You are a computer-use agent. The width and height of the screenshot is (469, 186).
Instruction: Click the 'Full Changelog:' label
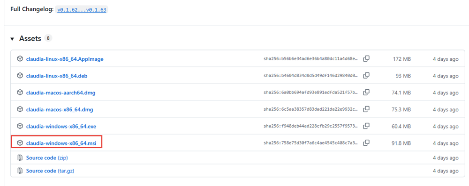click(32, 9)
